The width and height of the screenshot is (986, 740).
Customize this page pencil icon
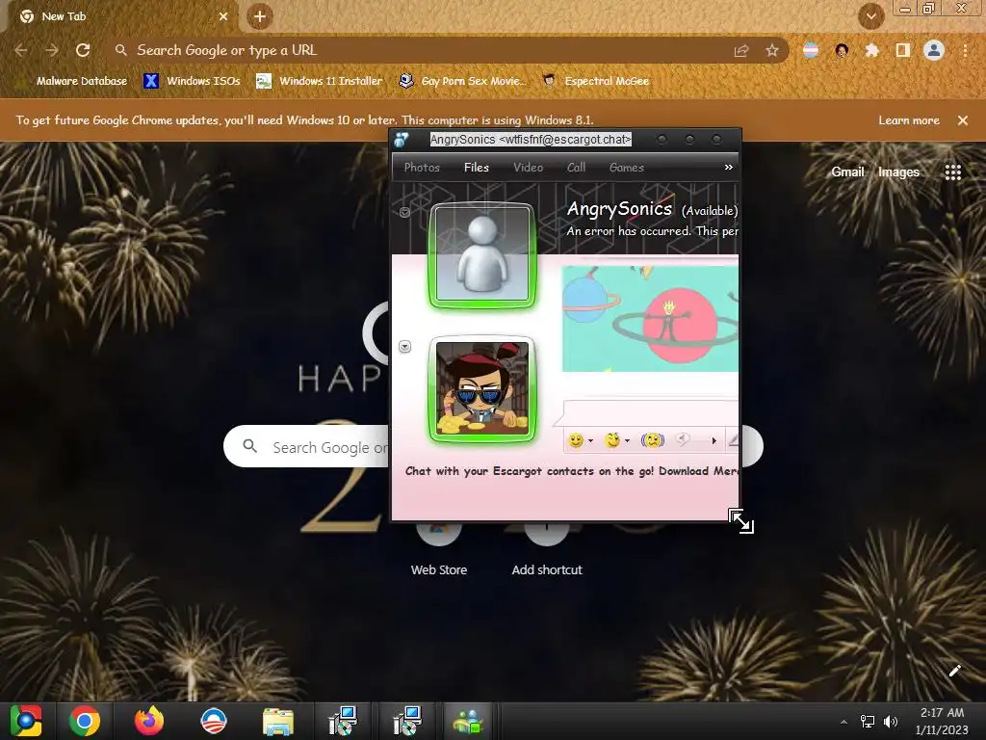pyautogui.click(x=954, y=671)
